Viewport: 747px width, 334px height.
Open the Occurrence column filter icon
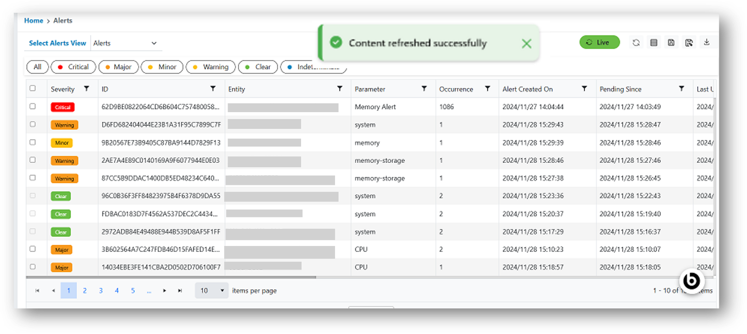[487, 89]
